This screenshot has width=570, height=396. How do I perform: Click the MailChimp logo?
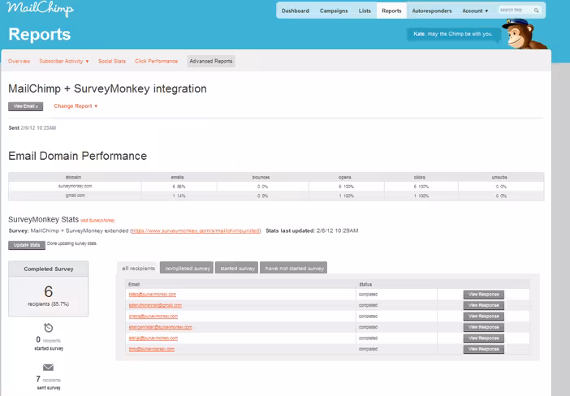pos(40,8)
